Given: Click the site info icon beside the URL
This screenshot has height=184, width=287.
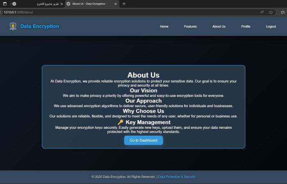Looking at the screenshot, I should pos(1,12).
